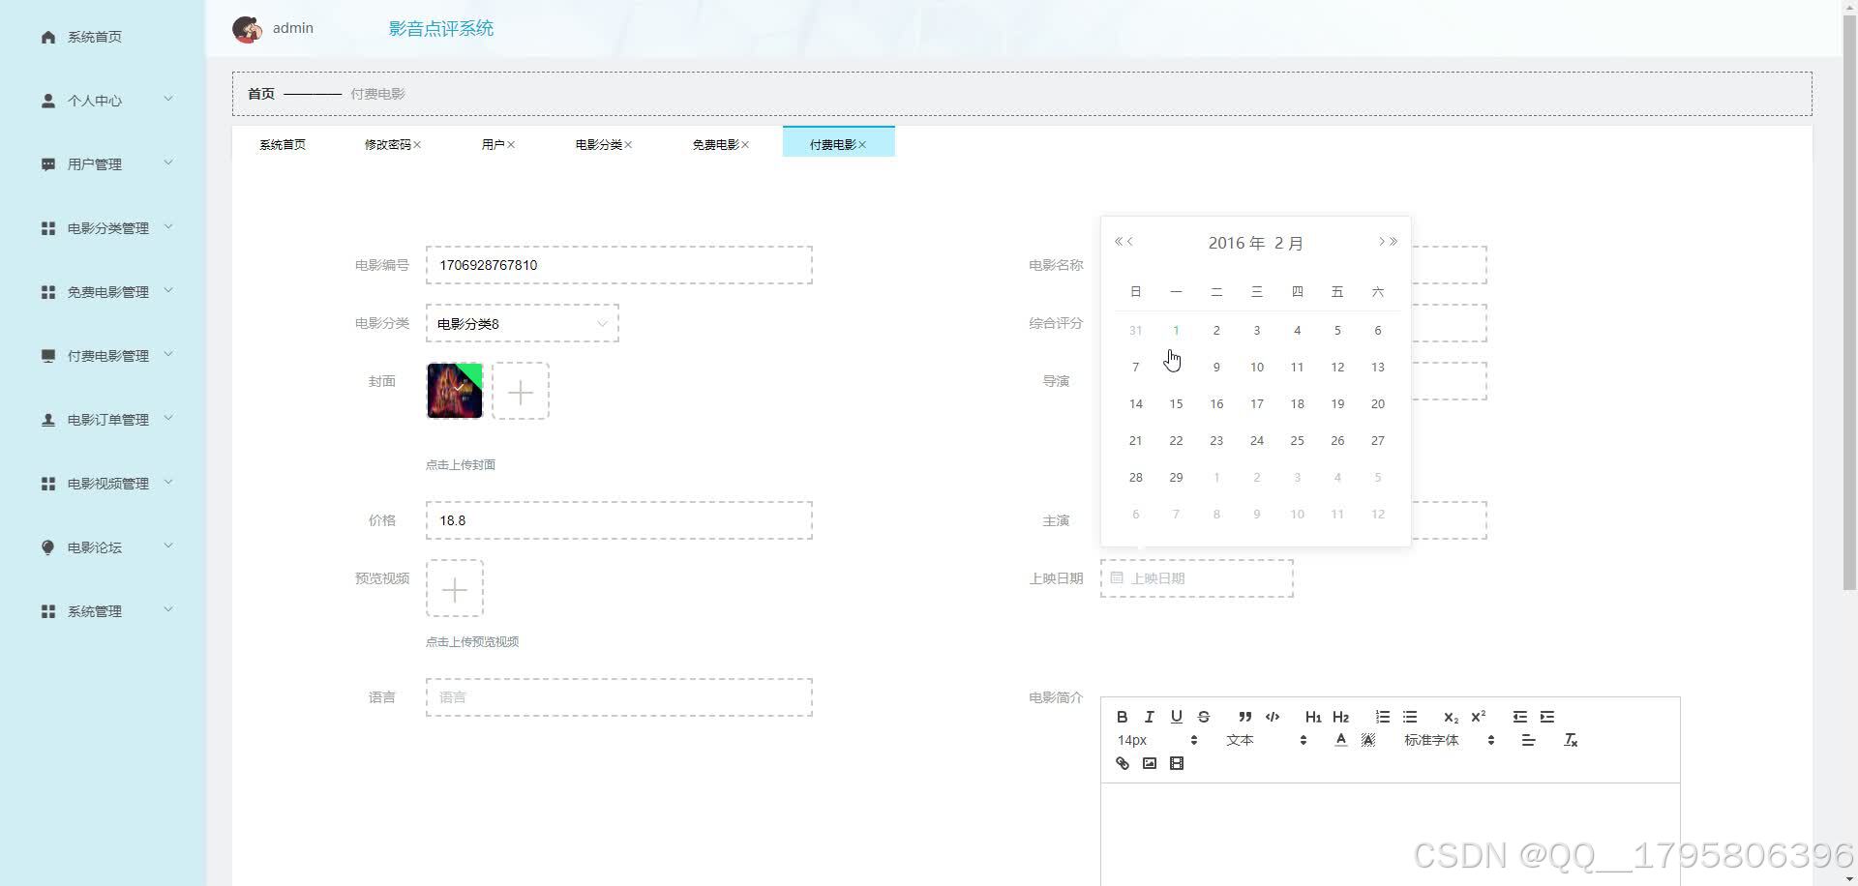The height and width of the screenshot is (886, 1858).
Task: Click the admin avatar picture
Action: coord(247,29)
